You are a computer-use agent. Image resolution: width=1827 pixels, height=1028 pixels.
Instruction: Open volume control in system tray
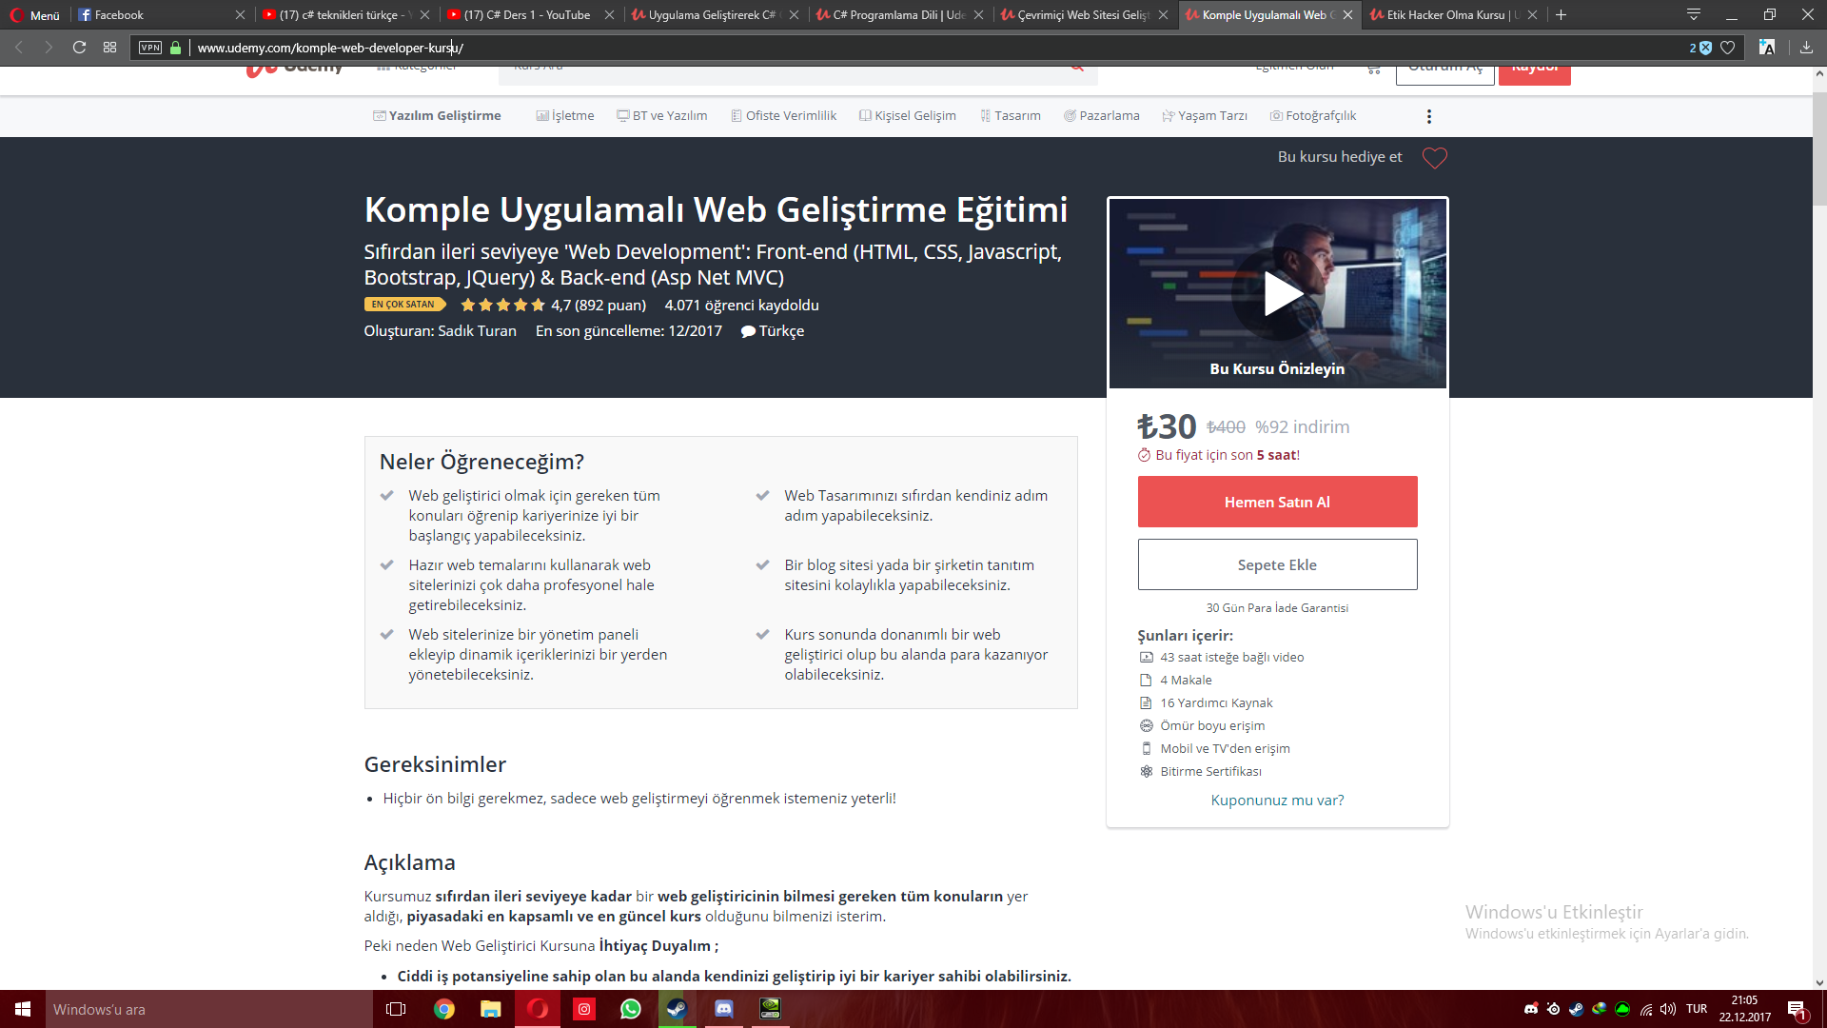point(1668,1009)
